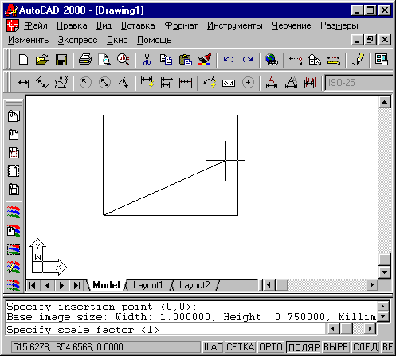Screen dimensions: 396x356
Task: Cut selection with the scissors icon
Action: pos(147,60)
